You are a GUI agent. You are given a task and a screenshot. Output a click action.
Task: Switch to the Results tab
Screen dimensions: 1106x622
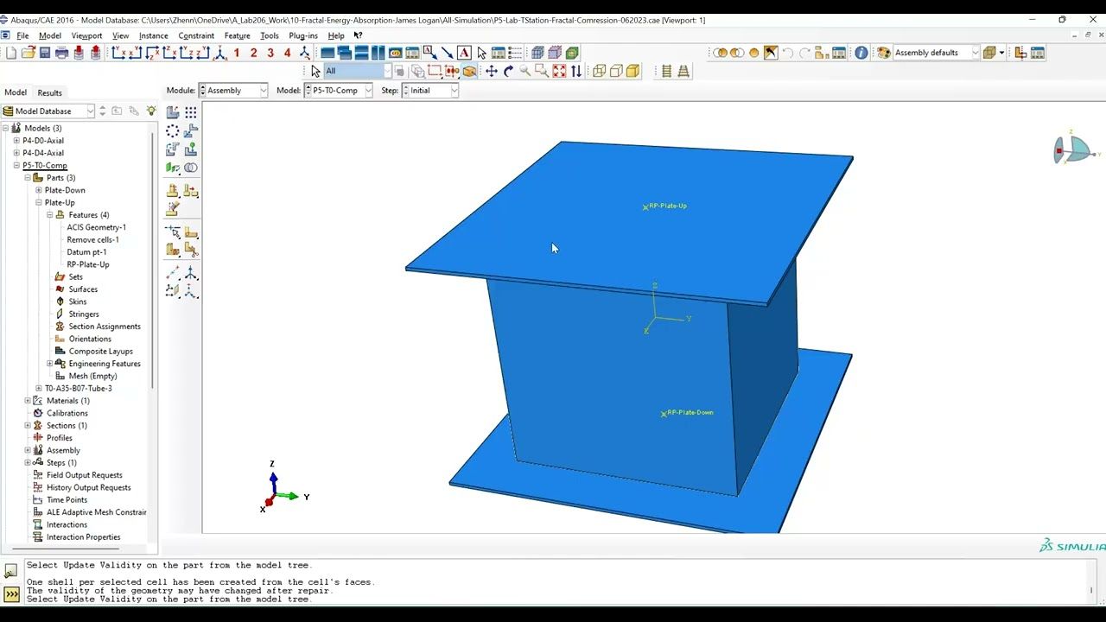coord(49,92)
